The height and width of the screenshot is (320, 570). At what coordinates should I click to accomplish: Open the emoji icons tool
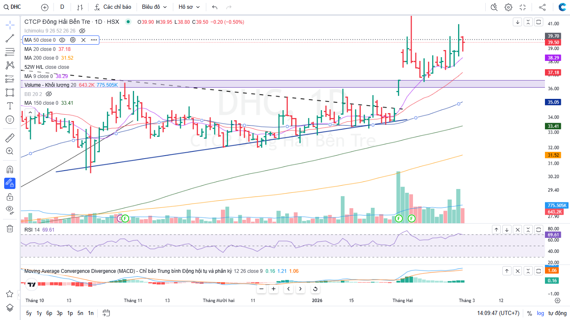click(10, 119)
